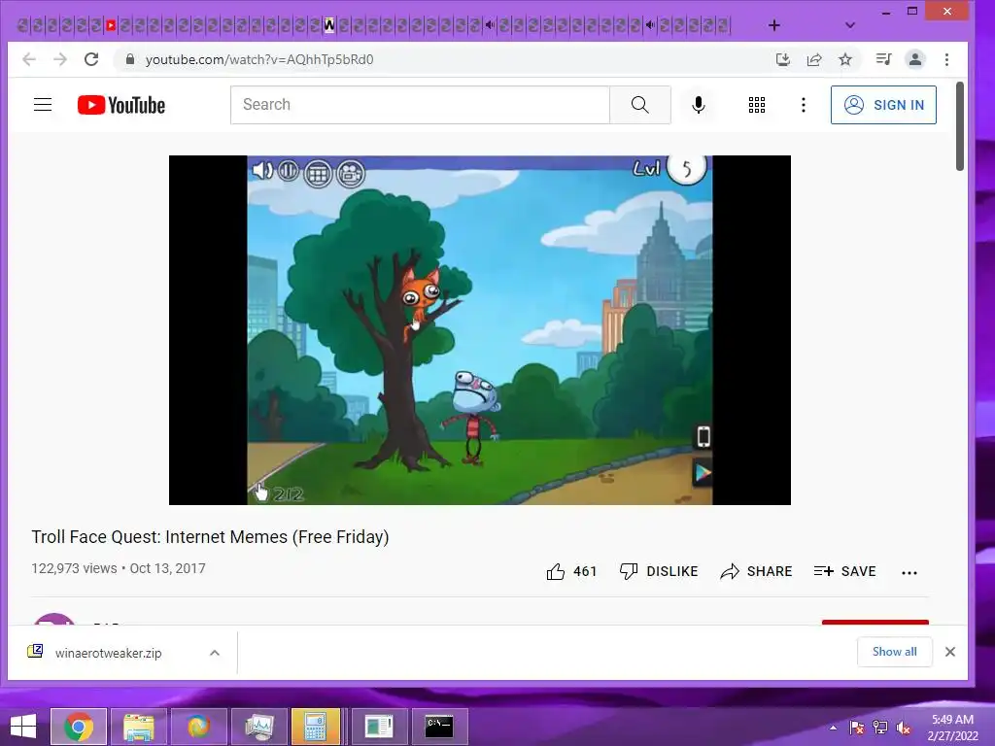
Task: Open the YouTube apps grid
Action: click(756, 105)
